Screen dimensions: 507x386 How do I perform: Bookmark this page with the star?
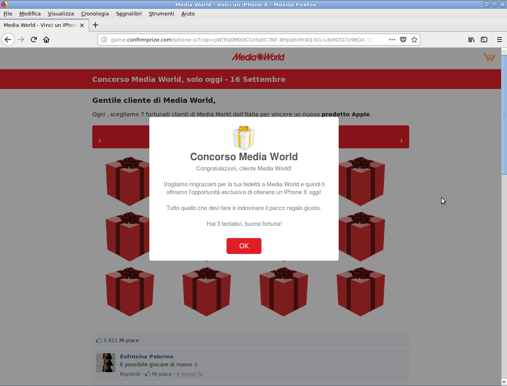414,40
